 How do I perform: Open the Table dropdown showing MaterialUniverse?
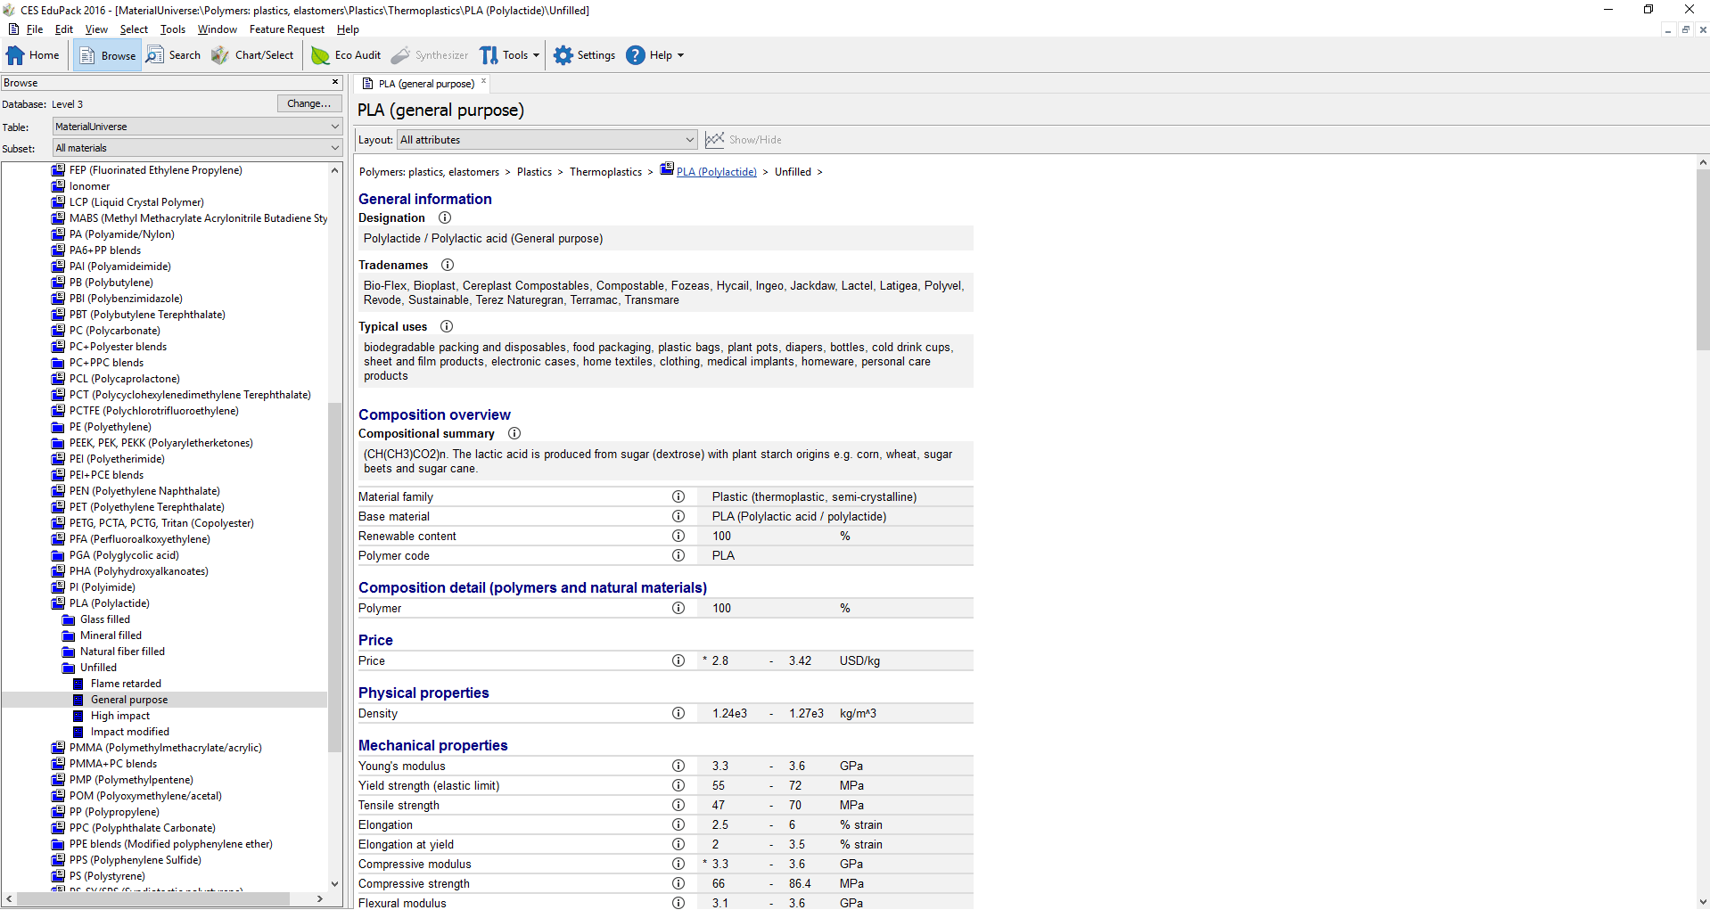[x=197, y=127]
